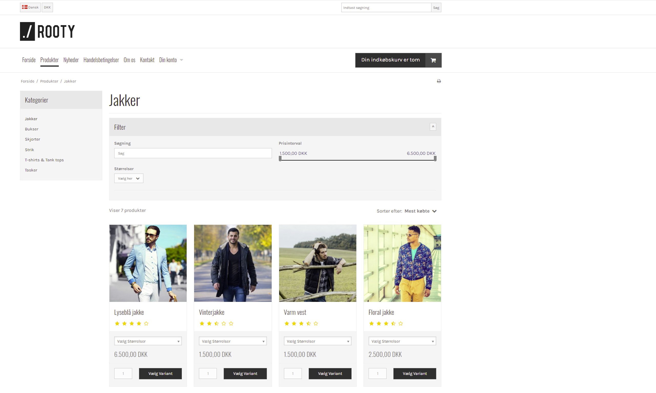
Task: Click the Søg search button
Action: (x=436, y=7)
